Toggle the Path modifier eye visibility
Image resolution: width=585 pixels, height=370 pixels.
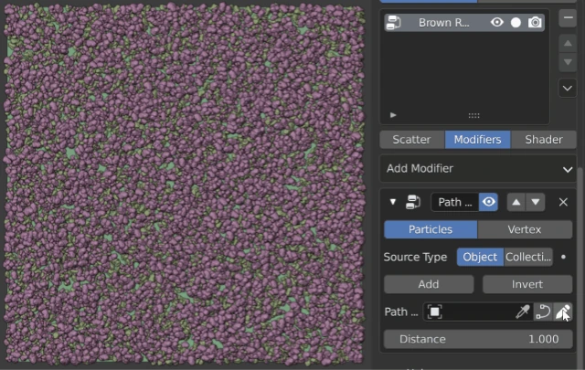tap(489, 202)
